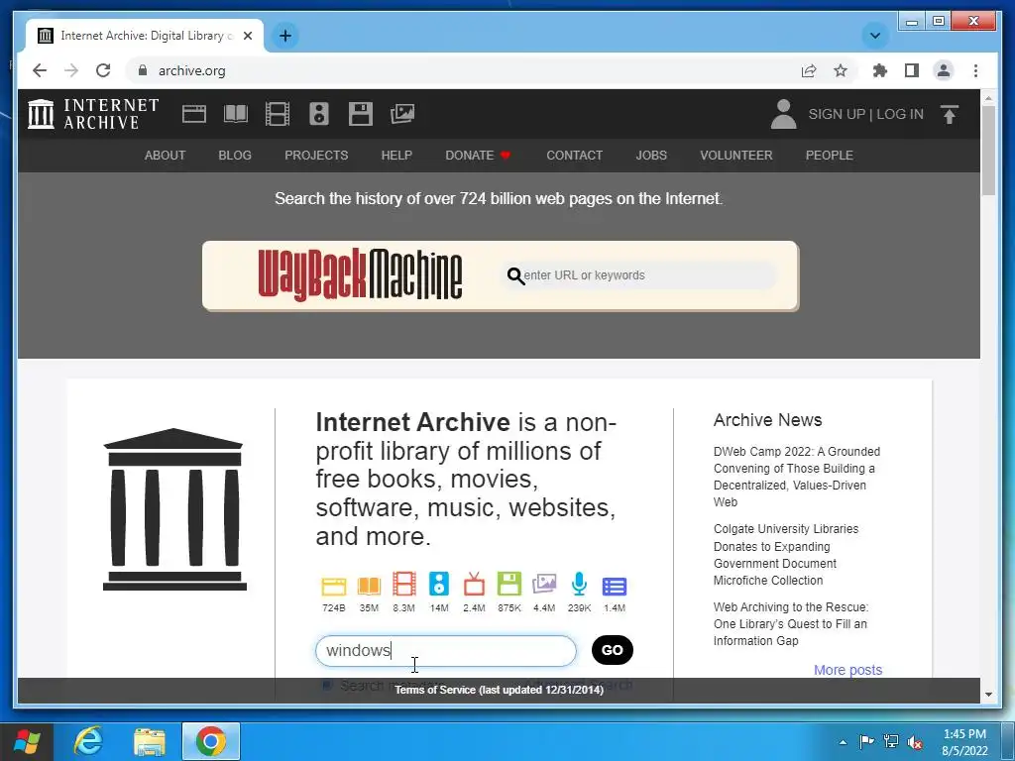Open a new browser tab with plus button
The image size is (1015, 761).
285,36
